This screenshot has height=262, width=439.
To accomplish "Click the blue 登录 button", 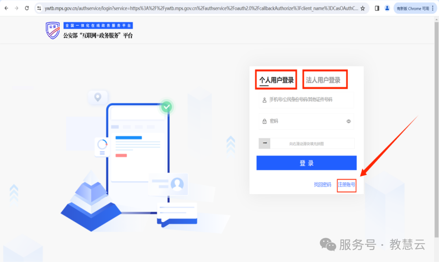I will coord(306,163).
